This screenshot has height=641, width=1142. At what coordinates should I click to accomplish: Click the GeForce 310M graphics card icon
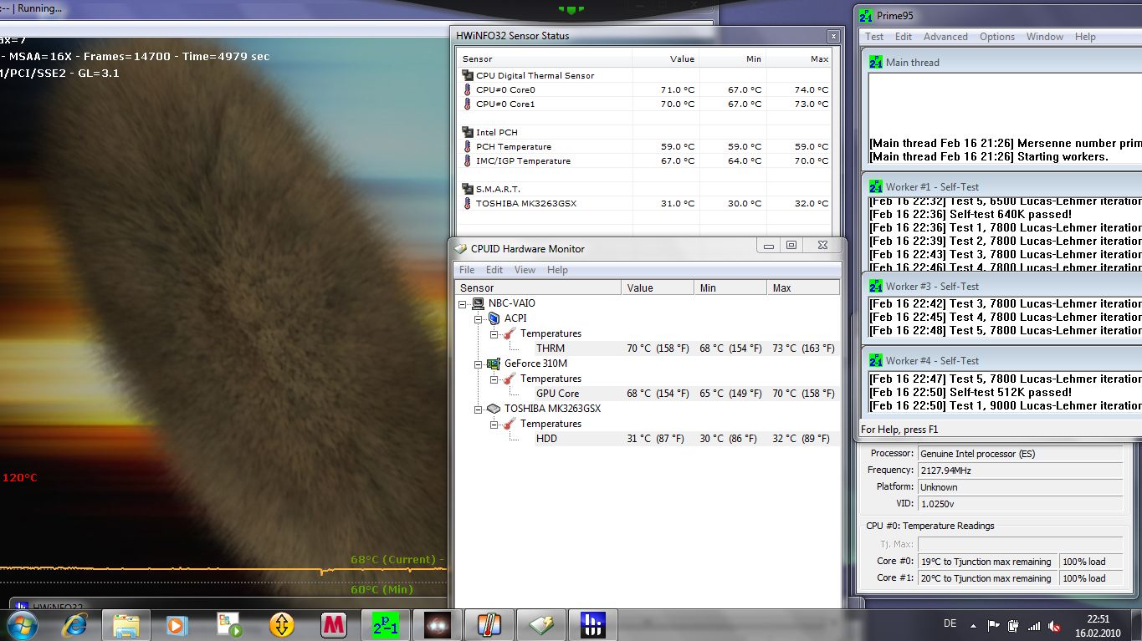(494, 364)
